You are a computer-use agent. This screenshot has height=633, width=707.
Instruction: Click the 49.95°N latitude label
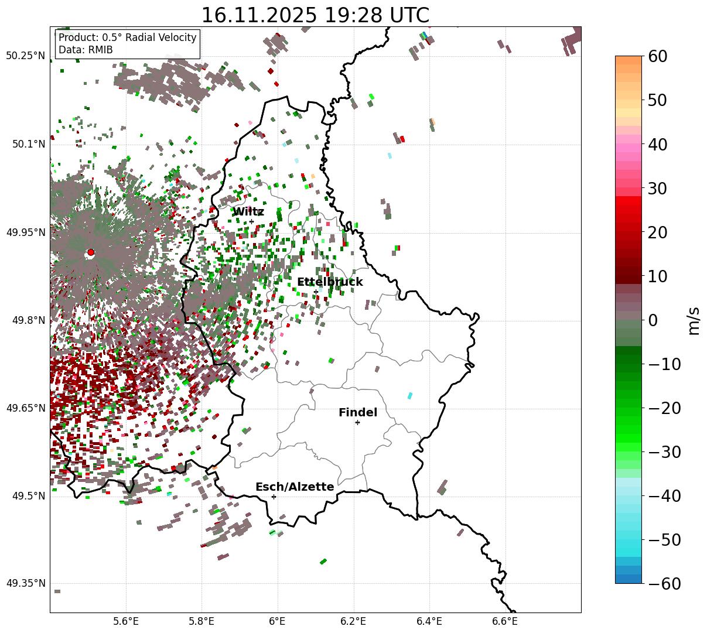25,232
